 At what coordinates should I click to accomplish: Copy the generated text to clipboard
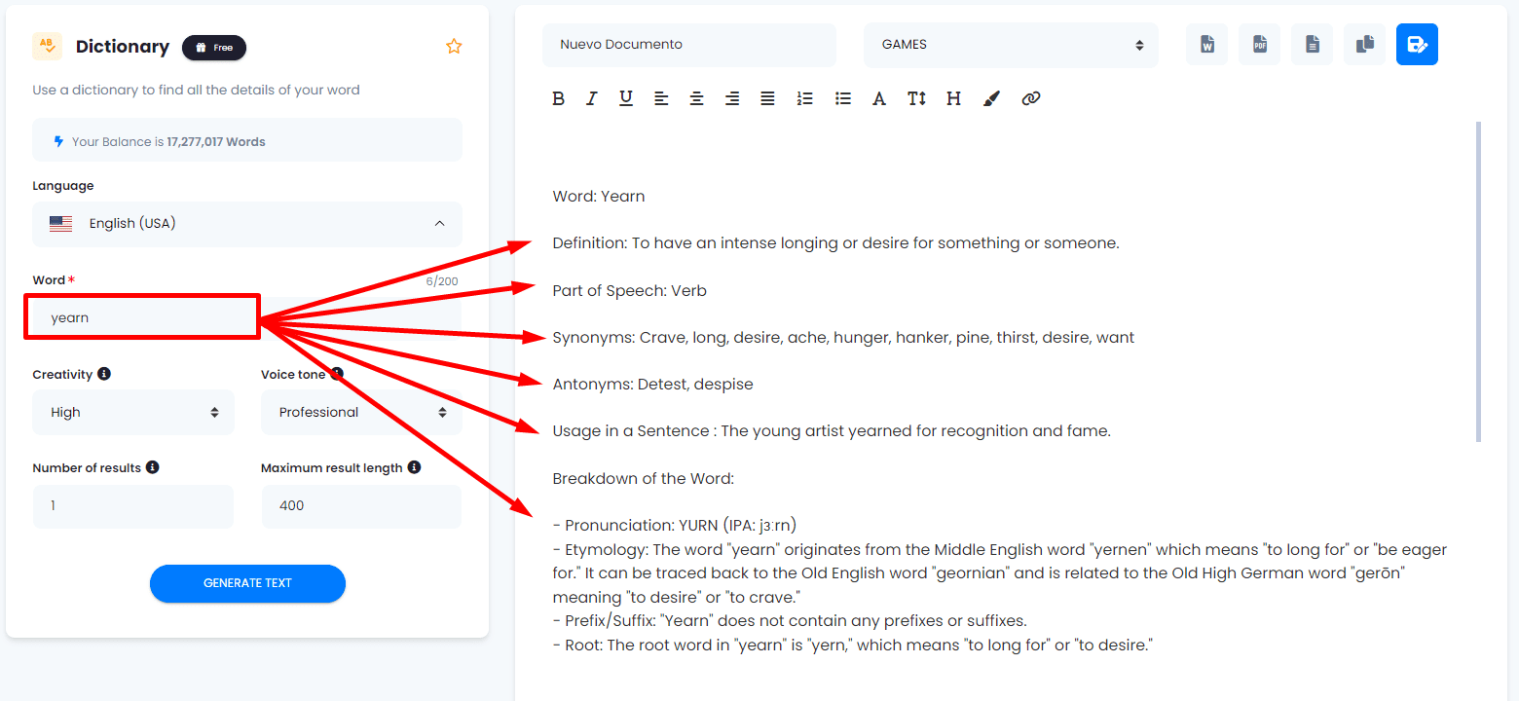click(1364, 45)
